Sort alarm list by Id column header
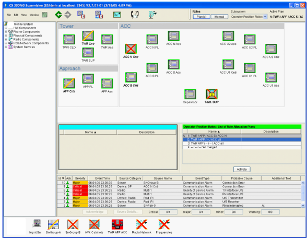307x239 pixels. tap(61, 178)
